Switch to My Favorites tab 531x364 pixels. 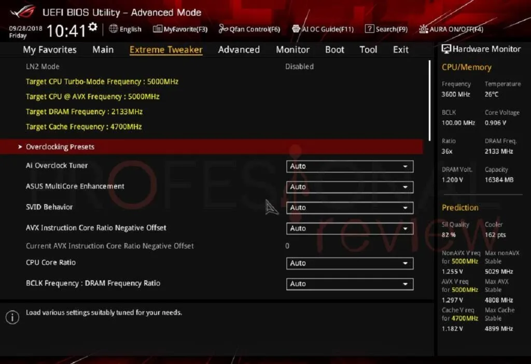click(x=50, y=49)
